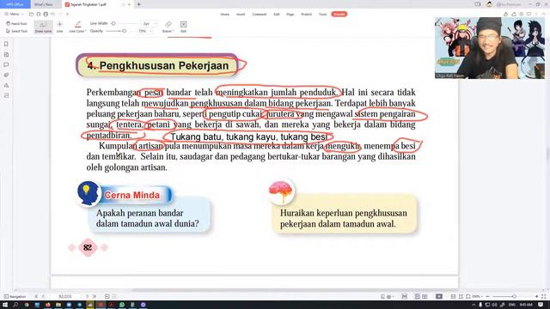Click the system clock 9:45 AM
This screenshot has width=550, height=309.
[x=525, y=305]
